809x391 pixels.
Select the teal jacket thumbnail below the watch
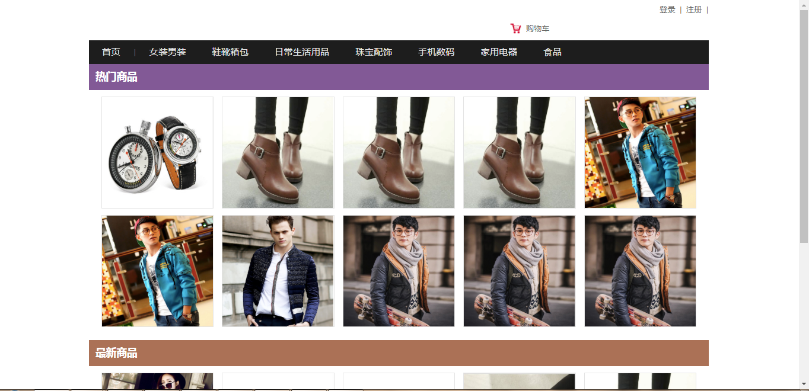click(157, 271)
